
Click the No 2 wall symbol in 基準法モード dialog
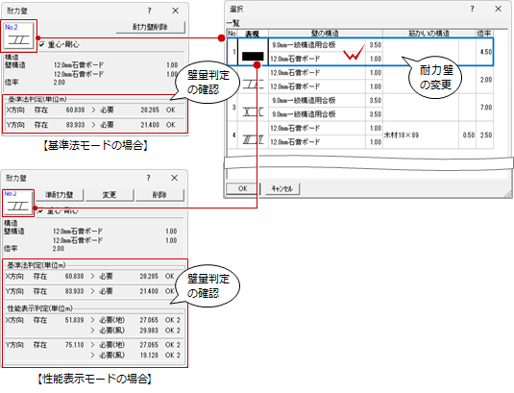tap(18, 36)
